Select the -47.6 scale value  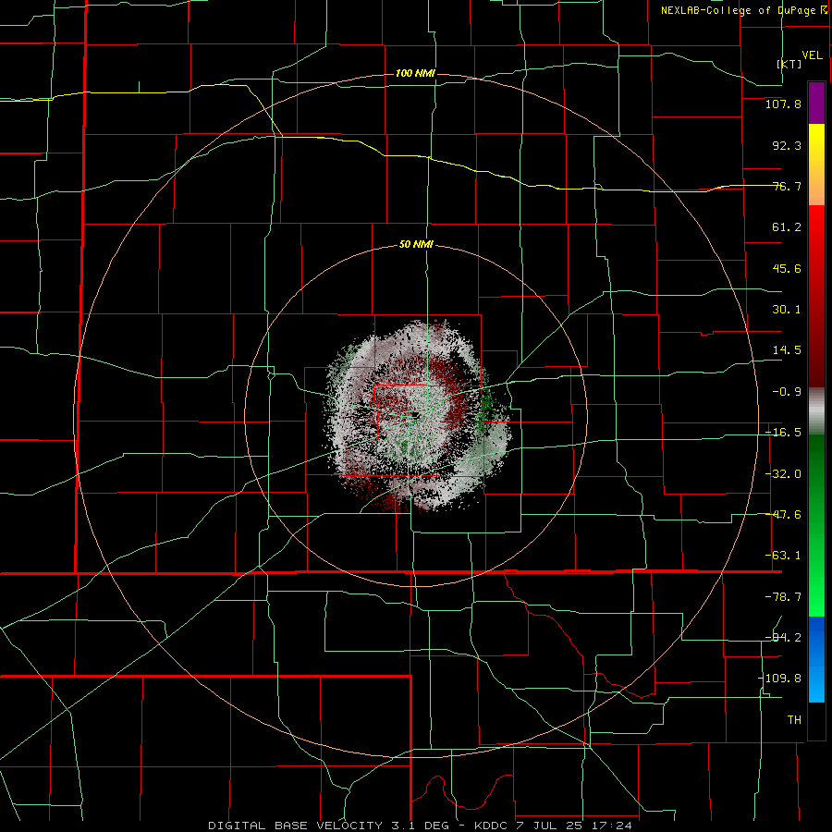783,515
